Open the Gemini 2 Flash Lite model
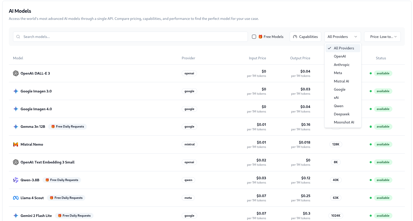This screenshot has width=413, height=221. 36,216
